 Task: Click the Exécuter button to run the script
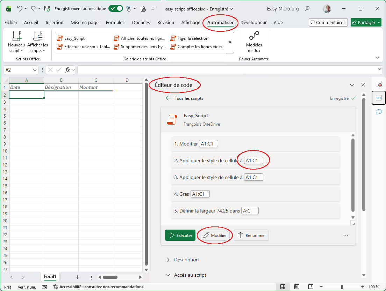[x=180, y=235]
